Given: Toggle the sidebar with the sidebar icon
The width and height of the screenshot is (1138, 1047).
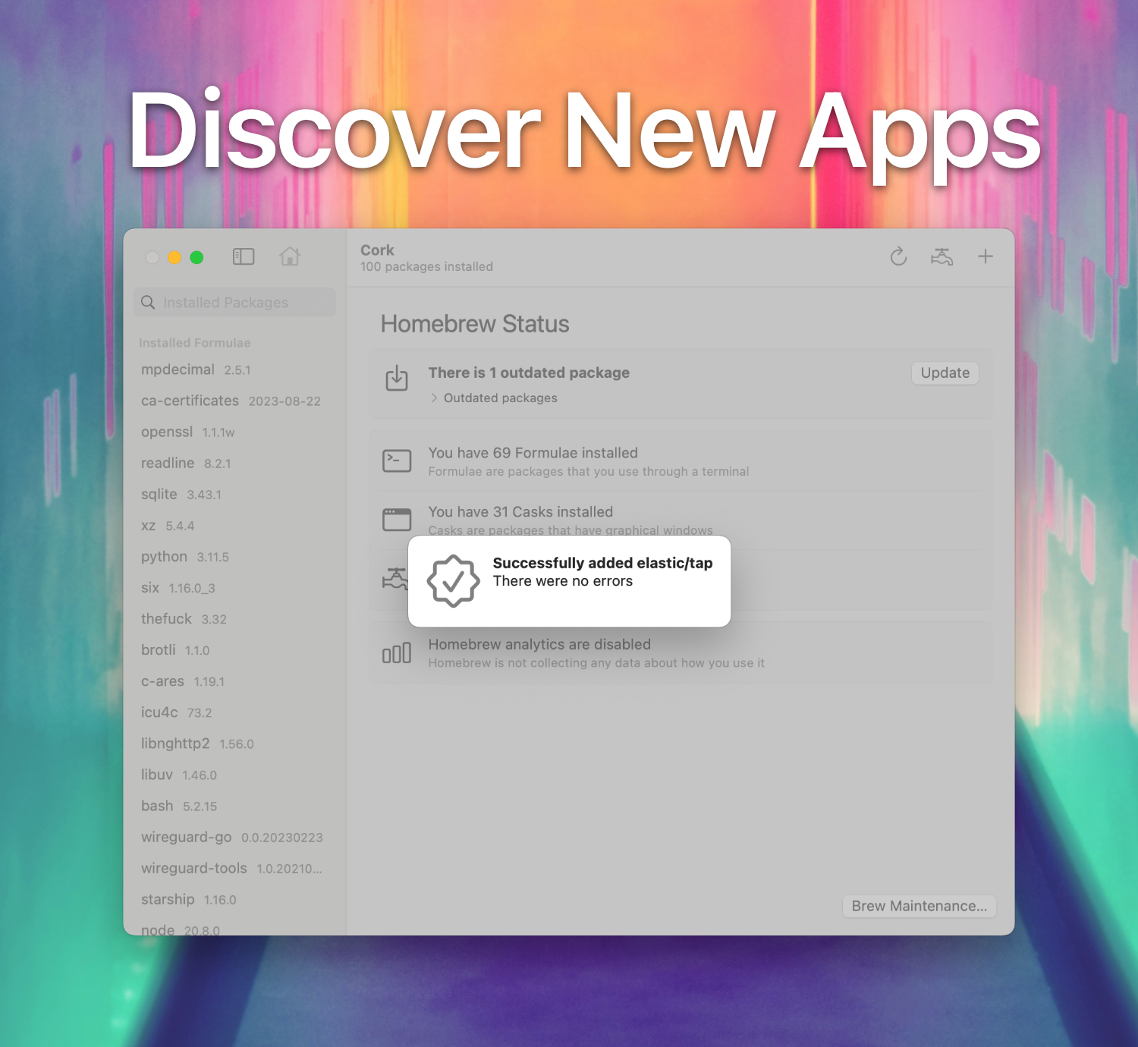Looking at the screenshot, I should (x=244, y=257).
